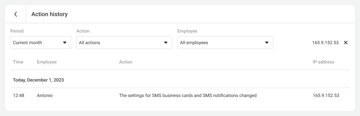Click the Employee column header
This screenshot has width=360, height=116.
click(47, 62)
